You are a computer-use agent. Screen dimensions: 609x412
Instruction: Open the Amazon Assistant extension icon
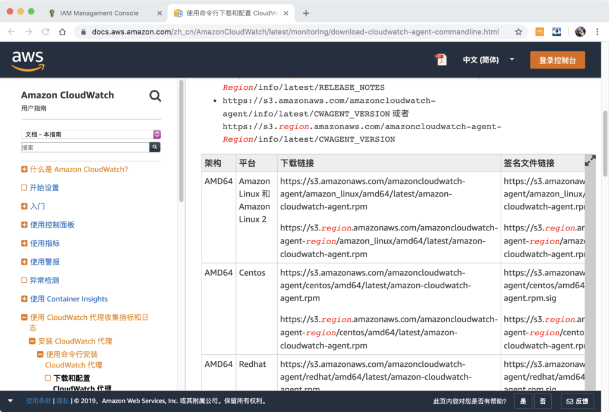click(557, 32)
